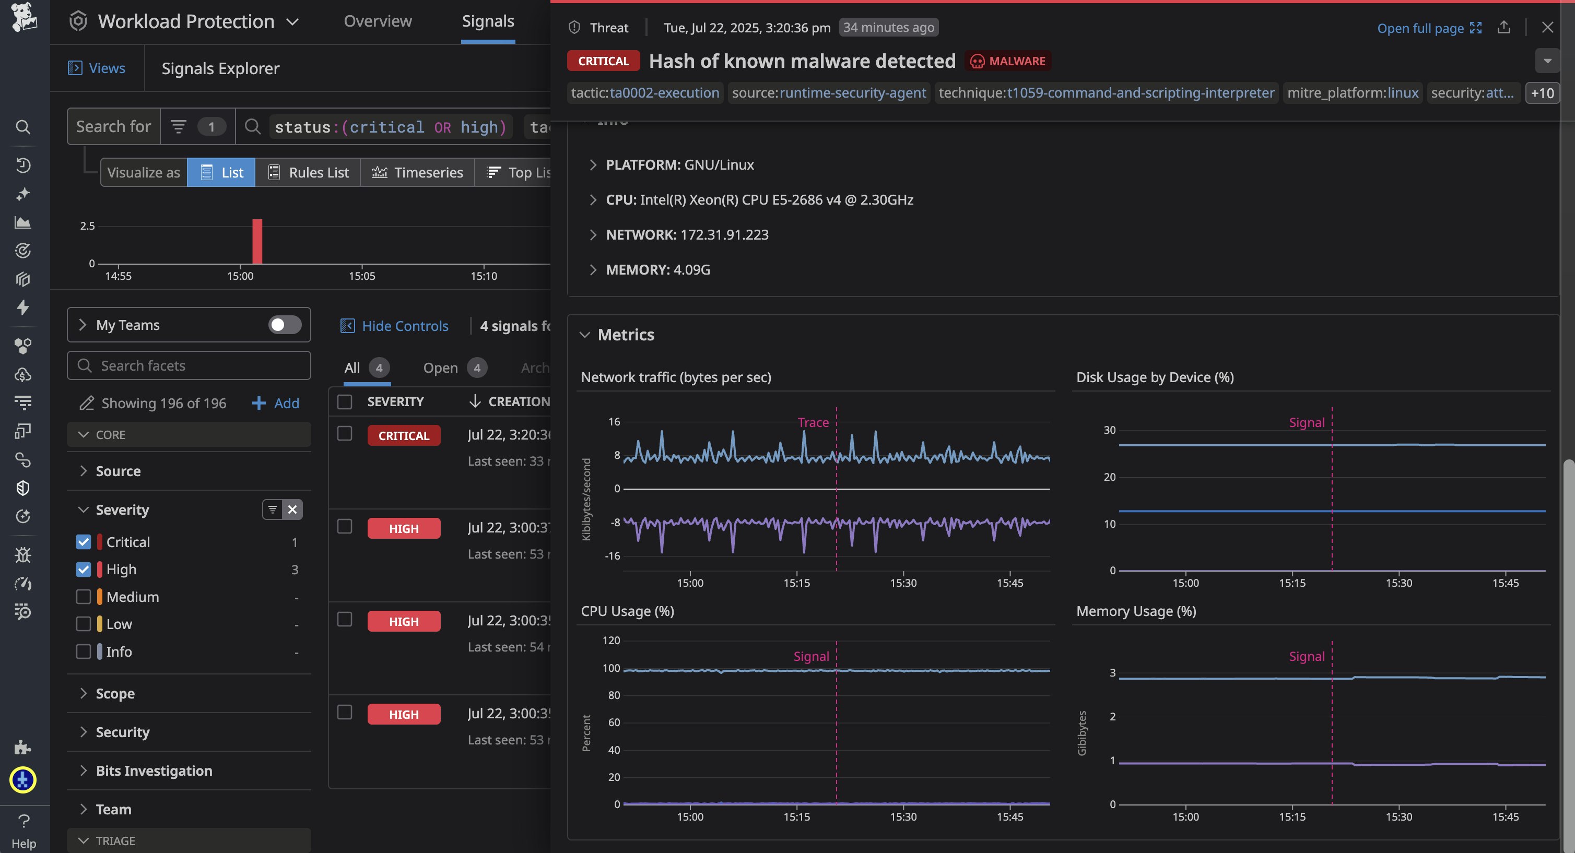Screen dimensions: 1575x853
Task: Click the Search facets input field
Action: [x=189, y=365]
